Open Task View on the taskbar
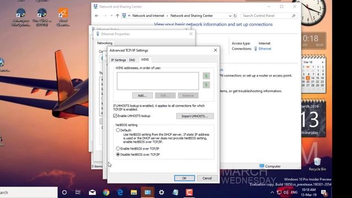Image resolution: width=352 pixels, height=198 pixels. (x=78, y=193)
